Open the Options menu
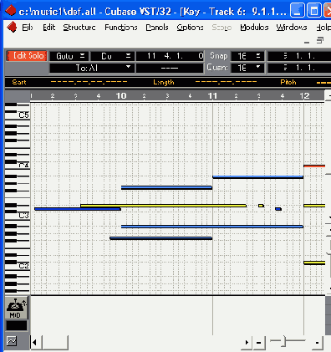The image size is (331, 352). 190,28
